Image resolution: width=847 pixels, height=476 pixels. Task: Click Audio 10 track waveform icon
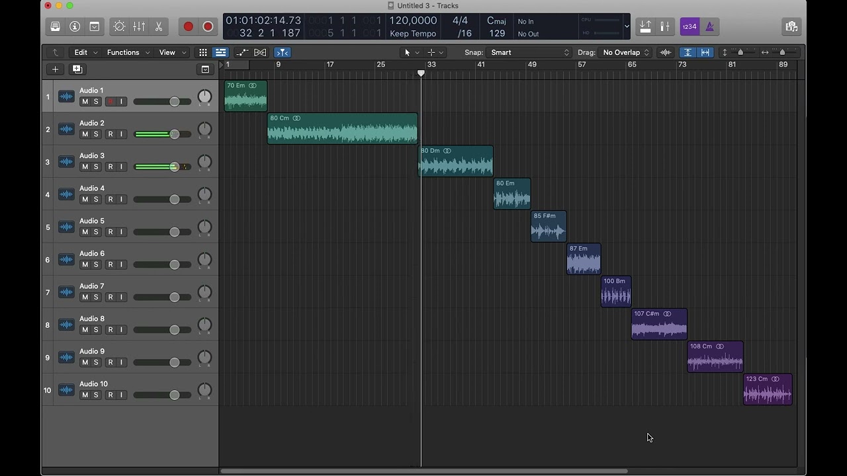pos(66,390)
